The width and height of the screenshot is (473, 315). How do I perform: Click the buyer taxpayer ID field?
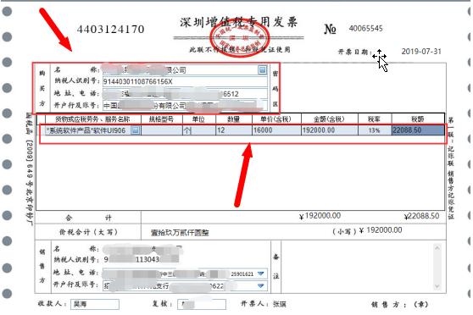(x=185, y=81)
